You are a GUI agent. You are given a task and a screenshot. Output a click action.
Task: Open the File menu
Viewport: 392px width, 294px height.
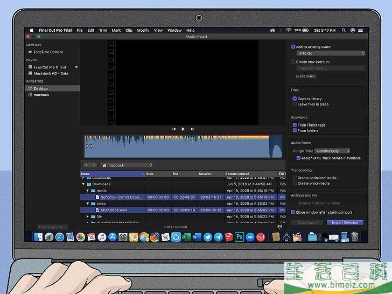click(80, 30)
